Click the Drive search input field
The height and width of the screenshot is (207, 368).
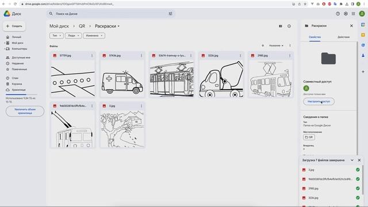point(110,14)
